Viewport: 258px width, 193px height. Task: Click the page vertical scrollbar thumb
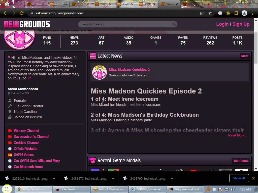point(256,47)
